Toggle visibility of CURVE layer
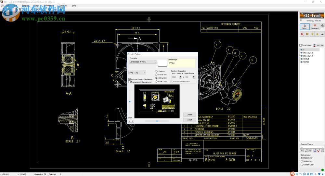This screenshot has width=325, height=176. tap(302, 59)
